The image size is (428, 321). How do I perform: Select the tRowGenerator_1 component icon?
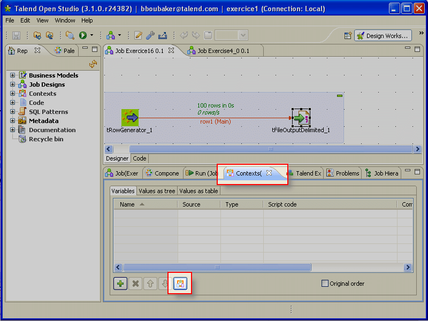point(130,118)
